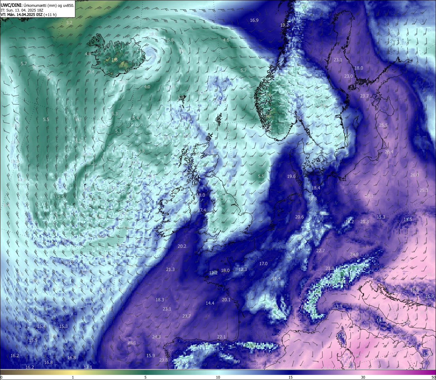Viewport: 436px width, 380px height.
Task: Click the colorbar tick label '30'
Action: point(363,377)
